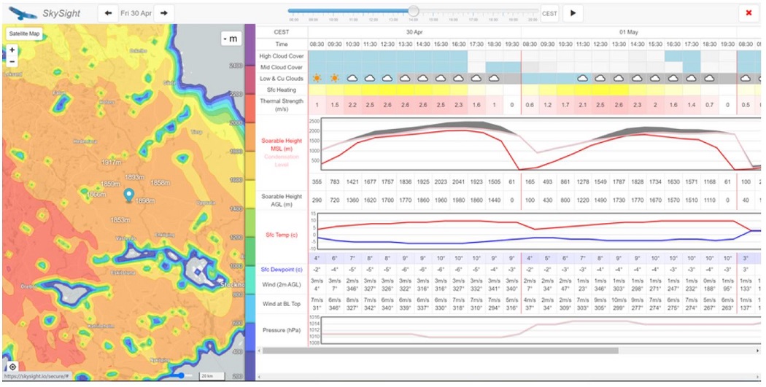This screenshot has width=766, height=387.
Task: Toggle the CEST timezone button
Action: pos(549,13)
